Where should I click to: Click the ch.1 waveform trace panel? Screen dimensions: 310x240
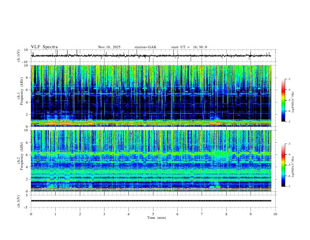click(153, 56)
